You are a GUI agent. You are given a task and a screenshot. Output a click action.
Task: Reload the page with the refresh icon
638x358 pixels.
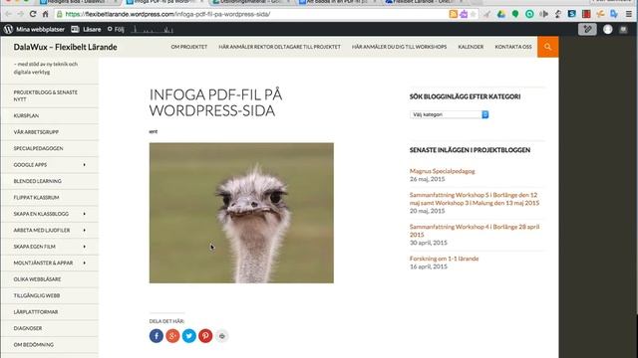pos(33,14)
